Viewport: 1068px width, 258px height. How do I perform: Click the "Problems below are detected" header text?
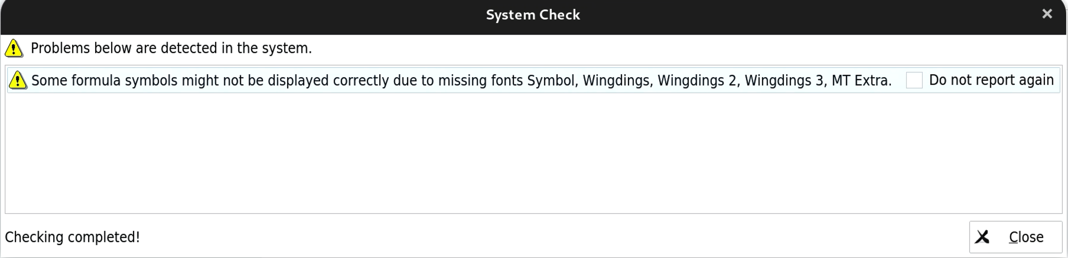click(171, 48)
